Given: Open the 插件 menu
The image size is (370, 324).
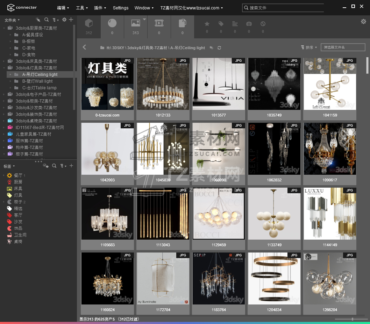Looking at the screenshot, I should pyautogui.click(x=100, y=8).
